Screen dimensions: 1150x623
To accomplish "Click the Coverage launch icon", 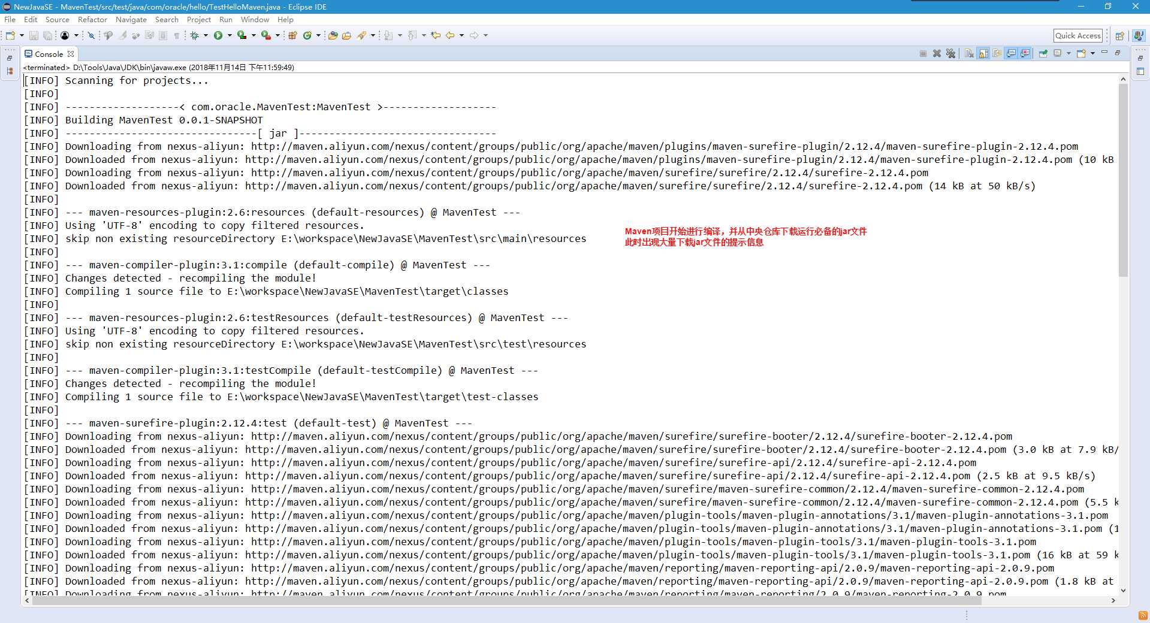I will pos(242,35).
